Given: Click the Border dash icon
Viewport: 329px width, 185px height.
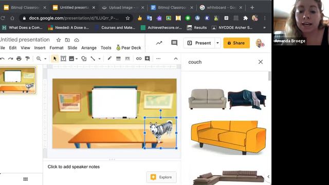Looking at the screenshot, I should pos(127,59).
